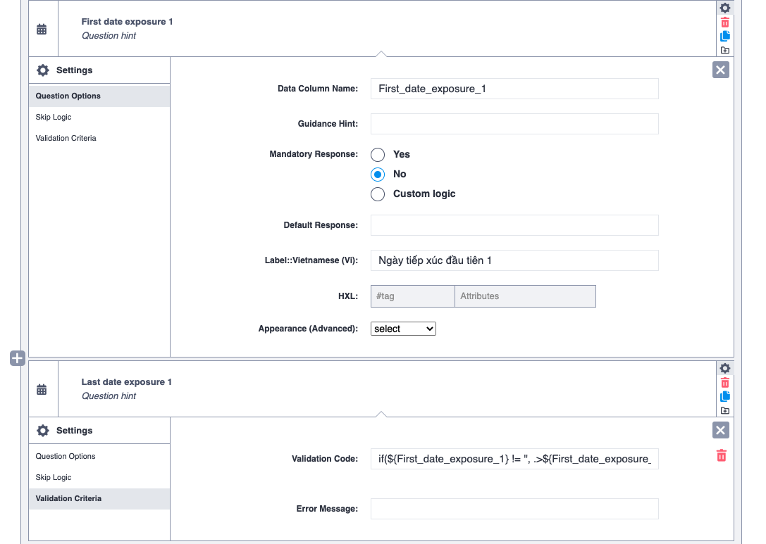This screenshot has height=544, width=766.
Task: Add First date exposure 1 to library
Action: [x=725, y=50]
